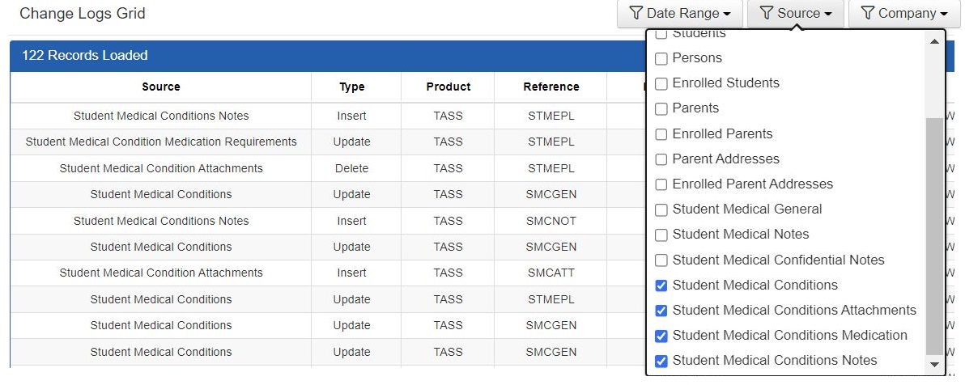
Task: Select Student Medical Confidential Notes option
Action: point(661,260)
